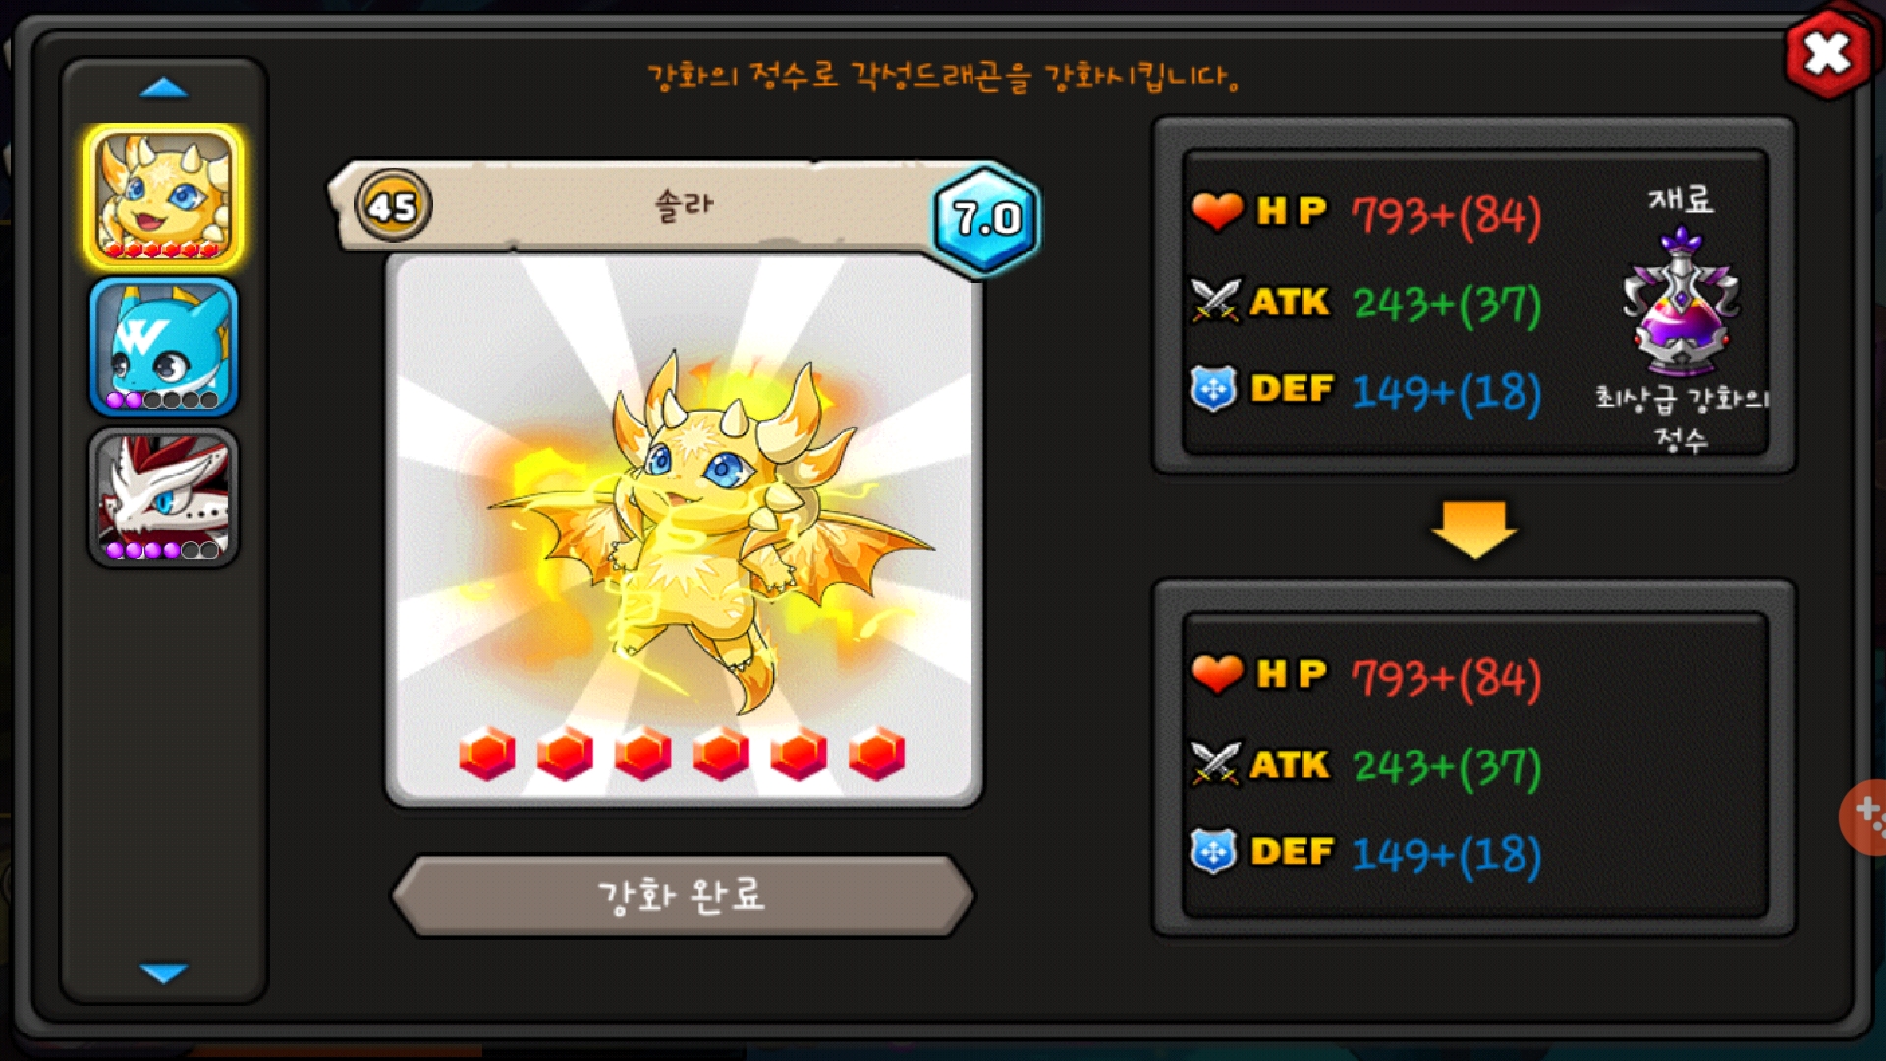The width and height of the screenshot is (1886, 1061).
Task: Close the enhancement window with red X
Action: (1827, 54)
